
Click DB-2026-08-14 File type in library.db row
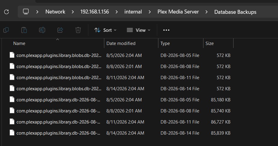180,133
